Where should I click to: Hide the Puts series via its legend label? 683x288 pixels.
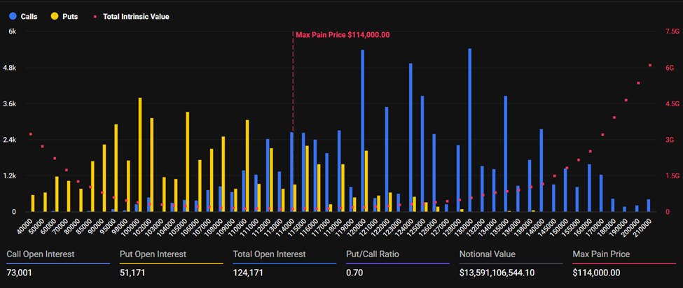(x=70, y=16)
